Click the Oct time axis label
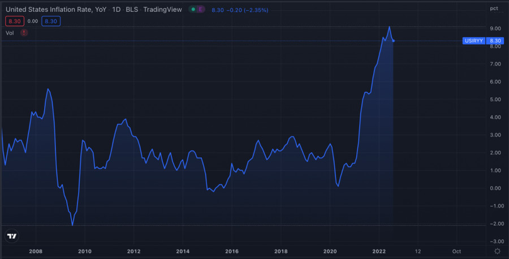 [456, 251]
